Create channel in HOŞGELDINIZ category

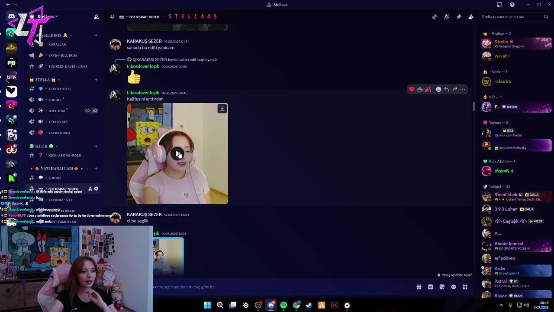click(96, 35)
